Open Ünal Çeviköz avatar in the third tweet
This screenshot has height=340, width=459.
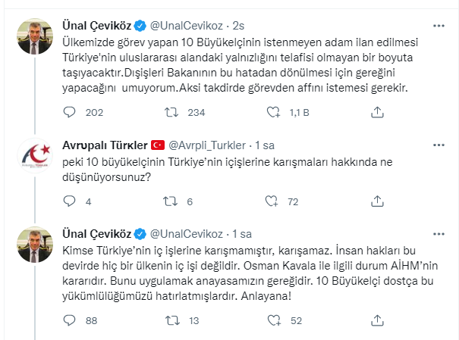[34, 244]
